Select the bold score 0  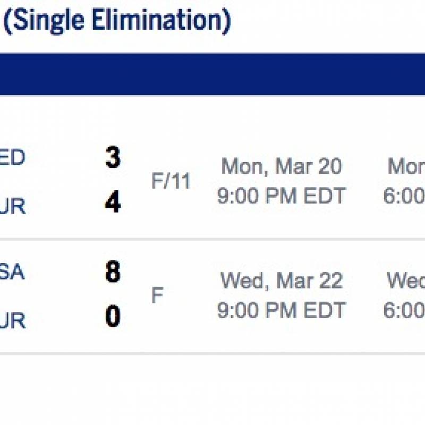pos(113,316)
